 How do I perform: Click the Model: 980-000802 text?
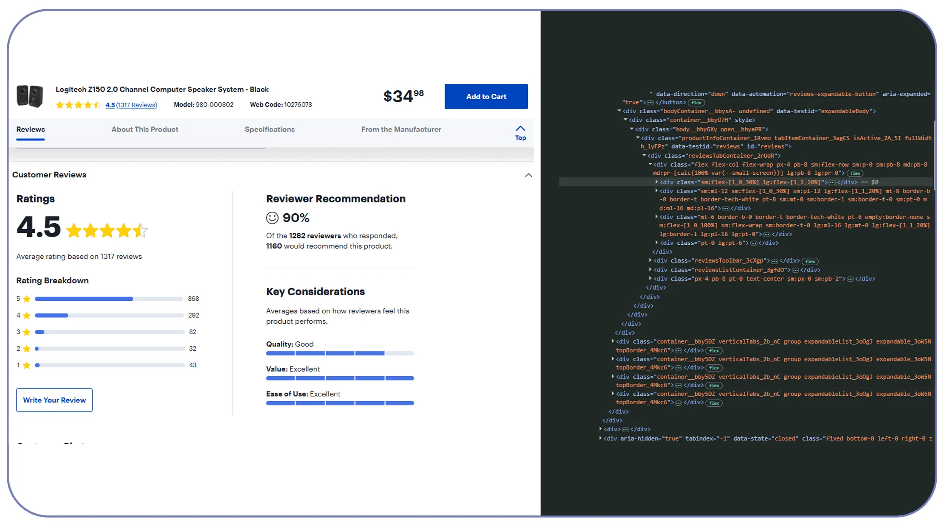click(x=203, y=105)
